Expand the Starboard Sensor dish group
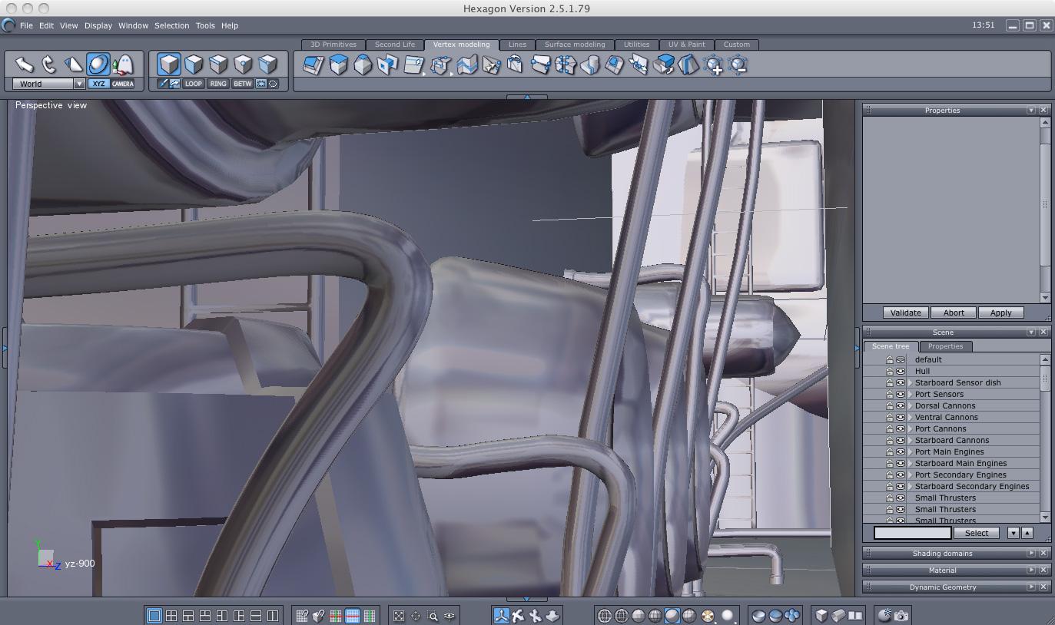 (x=911, y=382)
